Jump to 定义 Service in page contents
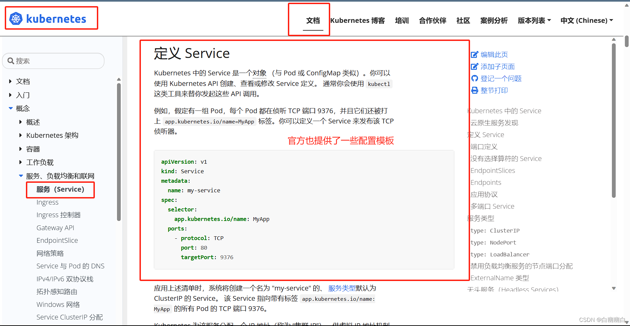 (x=486, y=135)
